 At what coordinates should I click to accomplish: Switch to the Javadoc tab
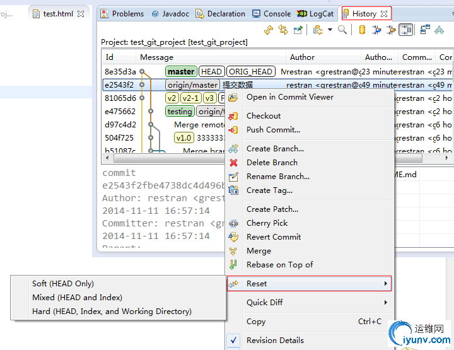(170, 14)
